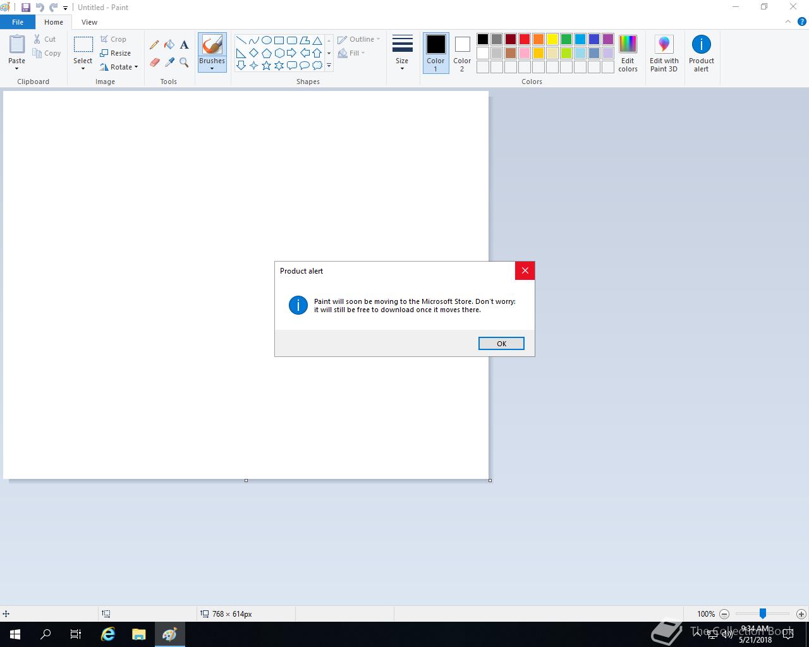This screenshot has width=809, height=647.
Task: Open the File menu
Action: tap(18, 22)
